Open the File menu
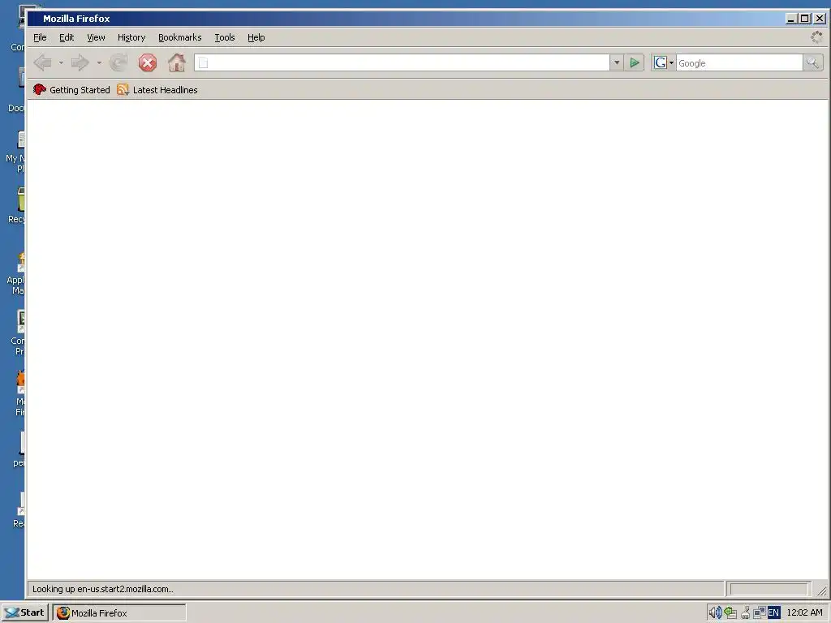Screen dimensions: 831x623 coord(40,37)
